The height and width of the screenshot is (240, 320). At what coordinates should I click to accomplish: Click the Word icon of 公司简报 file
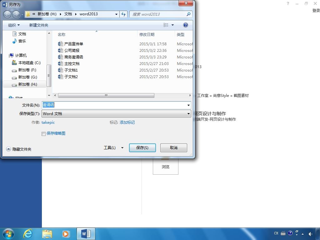click(x=60, y=50)
